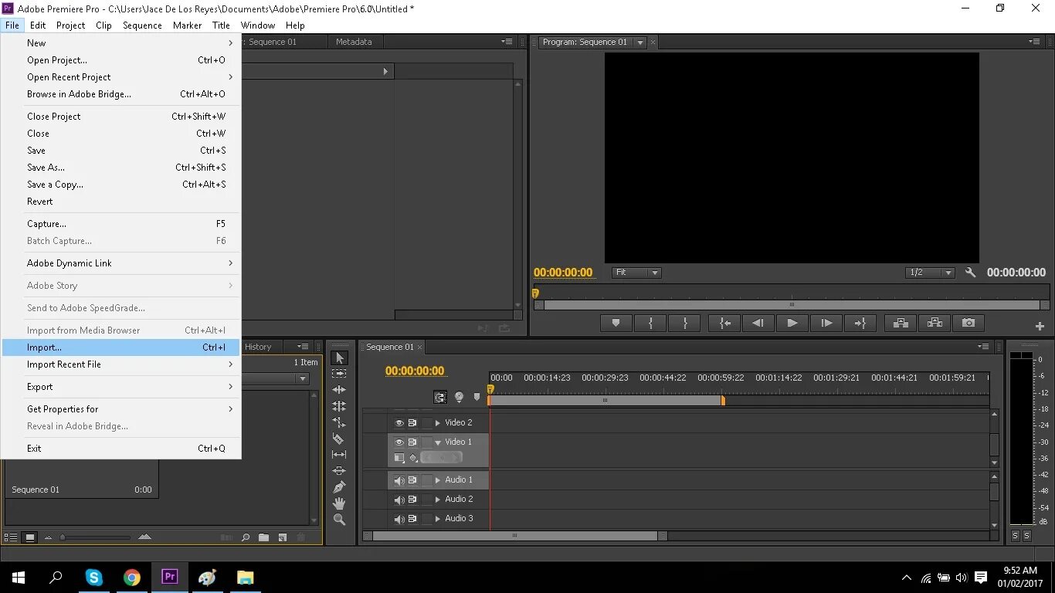The height and width of the screenshot is (593, 1055).
Task: Switch to the Metadata tab
Action: (x=354, y=42)
